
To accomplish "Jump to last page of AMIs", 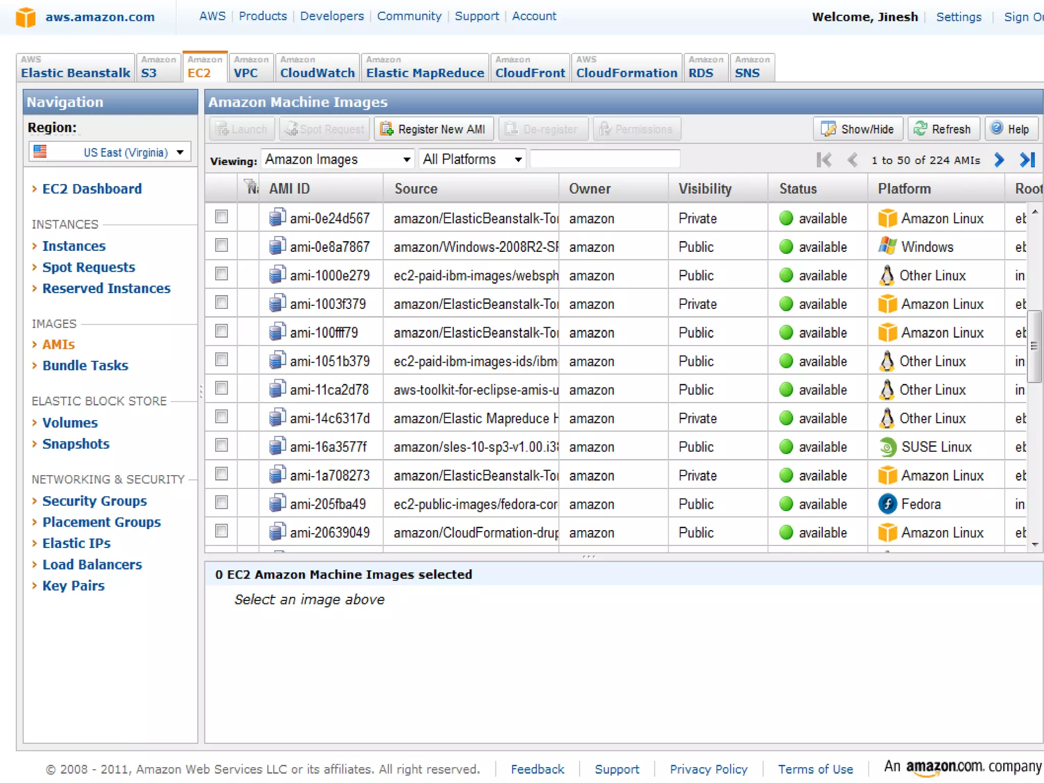I will (x=1027, y=160).
